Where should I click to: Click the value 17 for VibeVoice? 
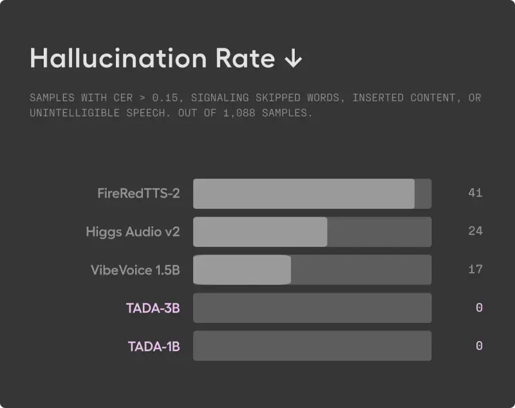tap(475, 269)
